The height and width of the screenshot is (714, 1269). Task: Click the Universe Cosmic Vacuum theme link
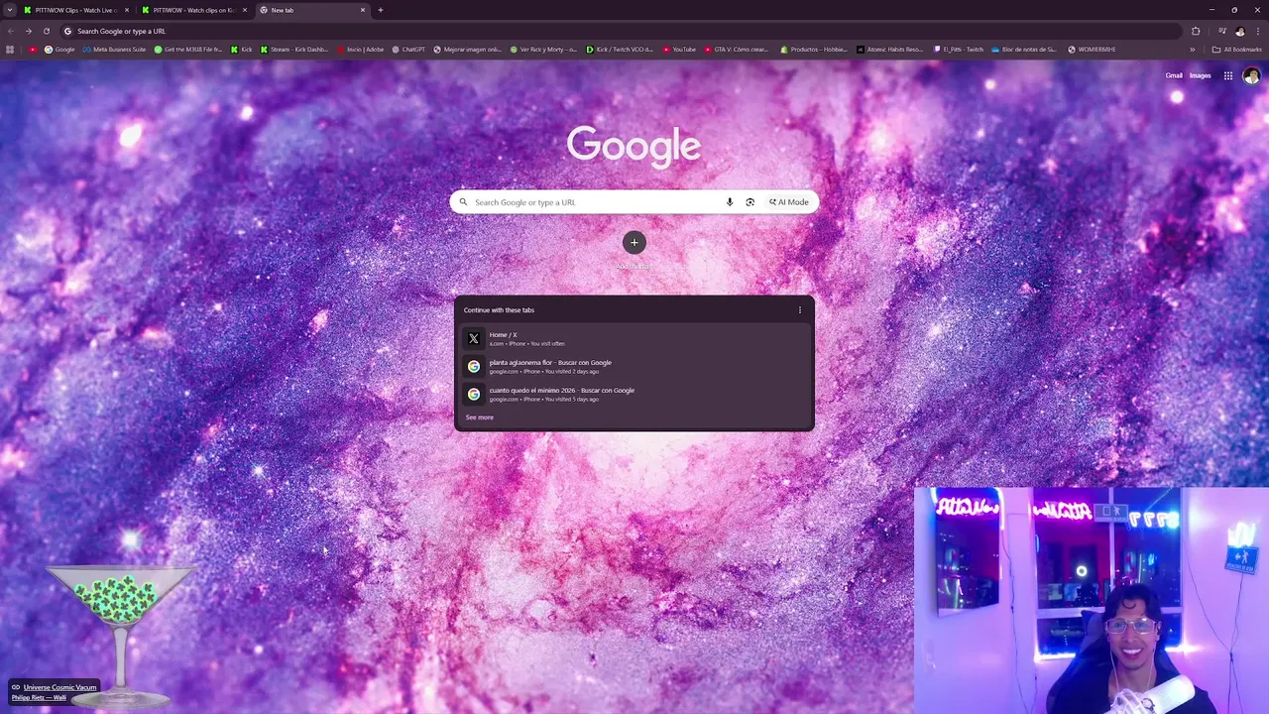pyautogui.click(x=60, y=687)
